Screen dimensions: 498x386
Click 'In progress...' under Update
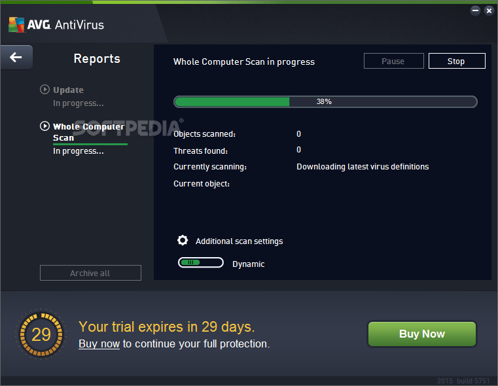[79, 103]
